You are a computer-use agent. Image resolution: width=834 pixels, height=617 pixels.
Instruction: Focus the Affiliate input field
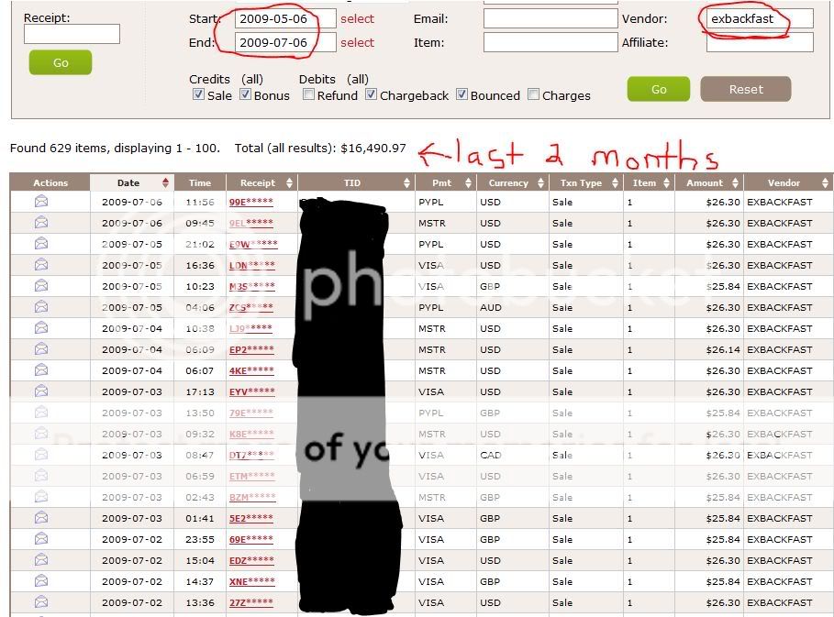(x=760, y=42)
